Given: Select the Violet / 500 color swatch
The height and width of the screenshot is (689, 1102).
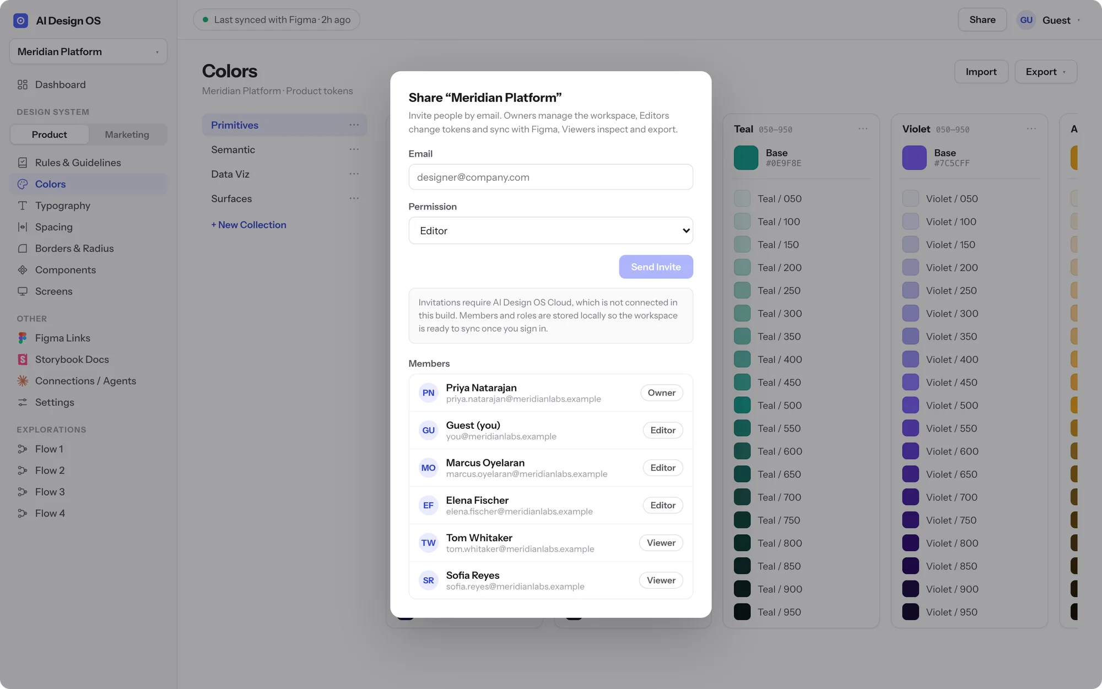Looking at the screenshot, I should (x=911, y=406).
